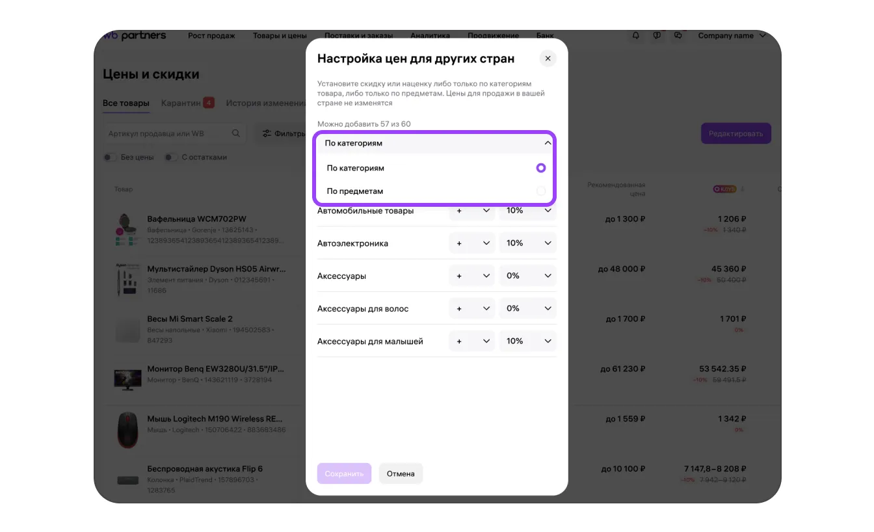Select the По предметам radio option
Viewport: 874px width, 532px height.
coord(540,191)
